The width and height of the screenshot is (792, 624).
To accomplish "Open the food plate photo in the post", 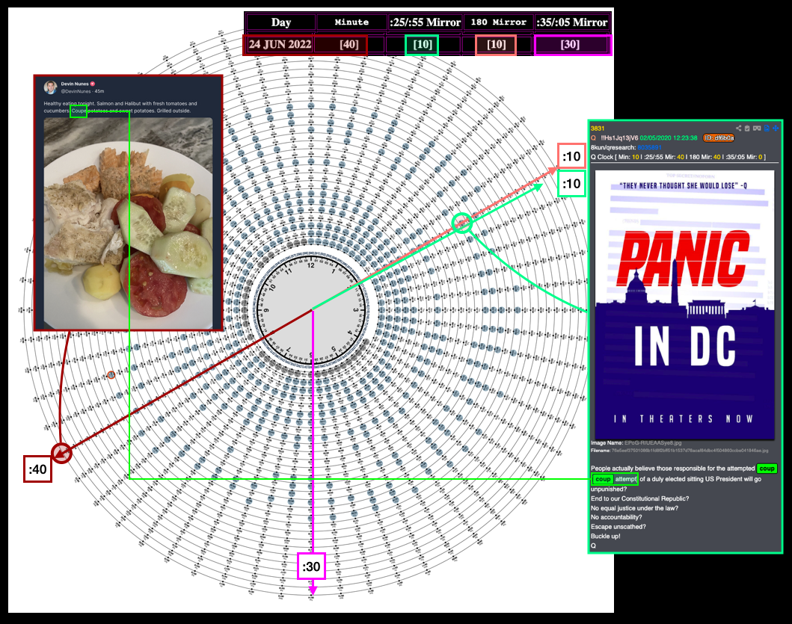I will point(129,223).
